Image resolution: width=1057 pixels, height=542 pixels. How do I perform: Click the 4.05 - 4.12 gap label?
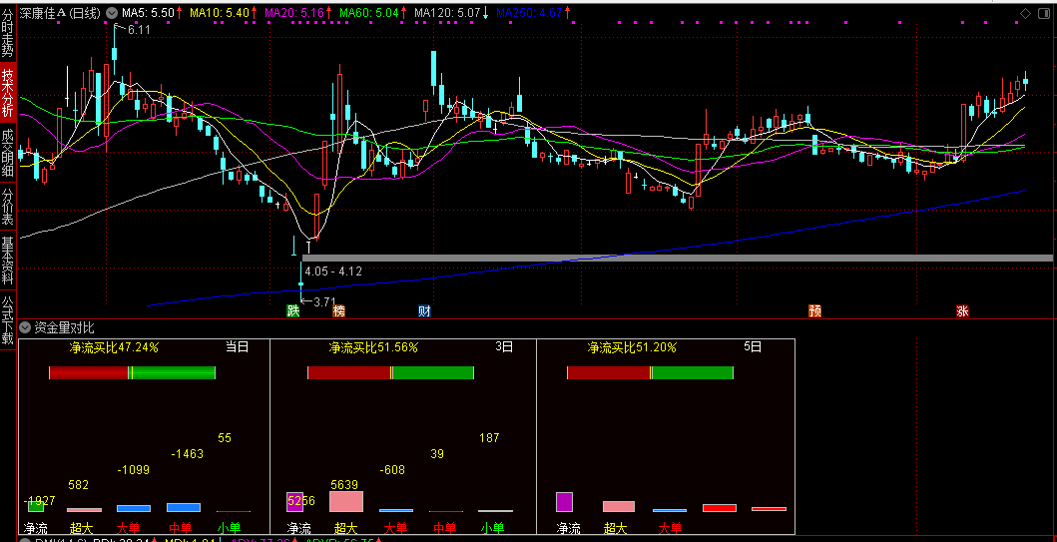click(x=333, y=271)
